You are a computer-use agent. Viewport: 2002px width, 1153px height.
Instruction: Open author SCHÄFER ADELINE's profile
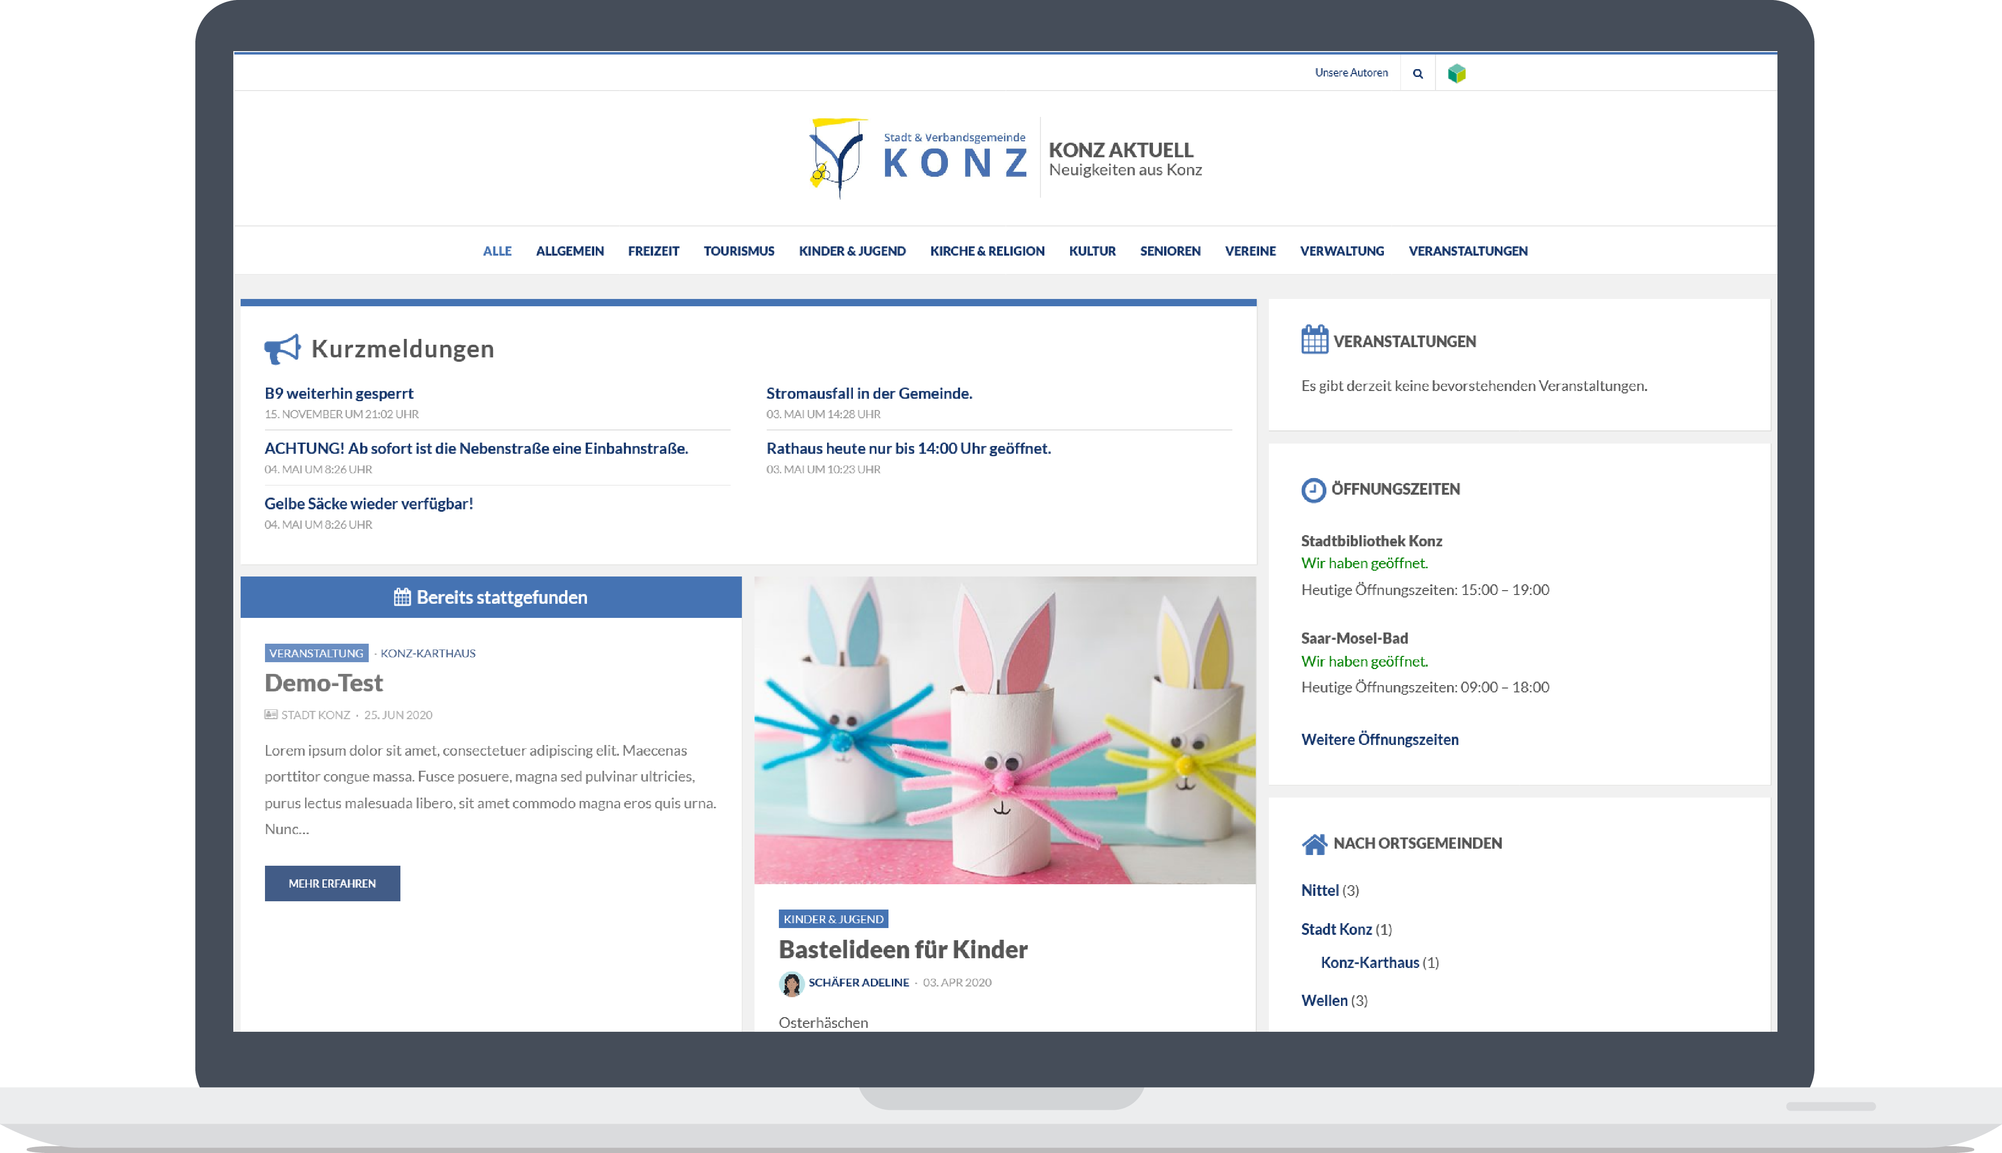(x=858, y=983)
